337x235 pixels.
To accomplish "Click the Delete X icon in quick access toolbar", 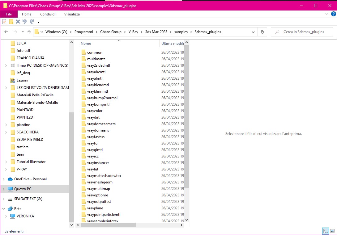I will tap(18, 21).
